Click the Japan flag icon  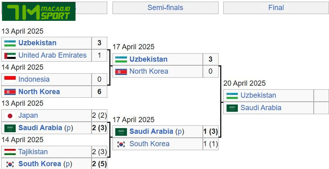(x=10, y=115)
